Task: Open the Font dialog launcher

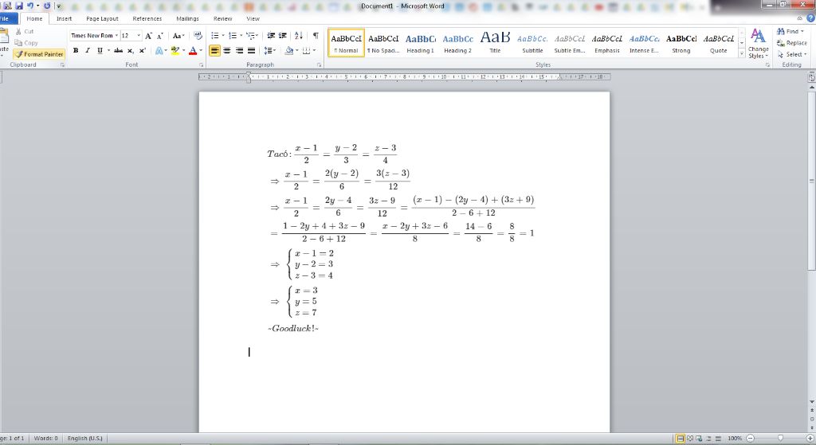Action: 202,65
